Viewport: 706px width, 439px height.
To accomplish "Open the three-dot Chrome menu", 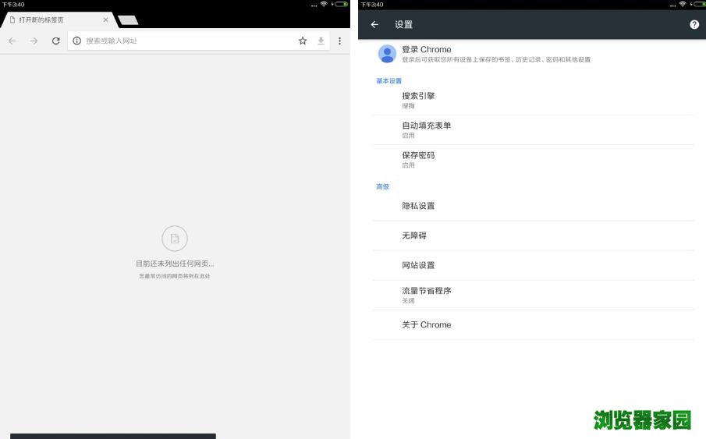I will [x=339, y=41].
